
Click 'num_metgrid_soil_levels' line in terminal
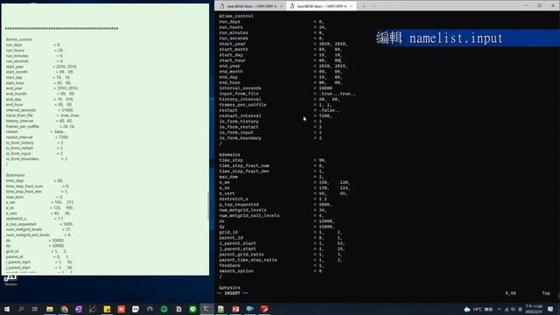tap(271, 216)
